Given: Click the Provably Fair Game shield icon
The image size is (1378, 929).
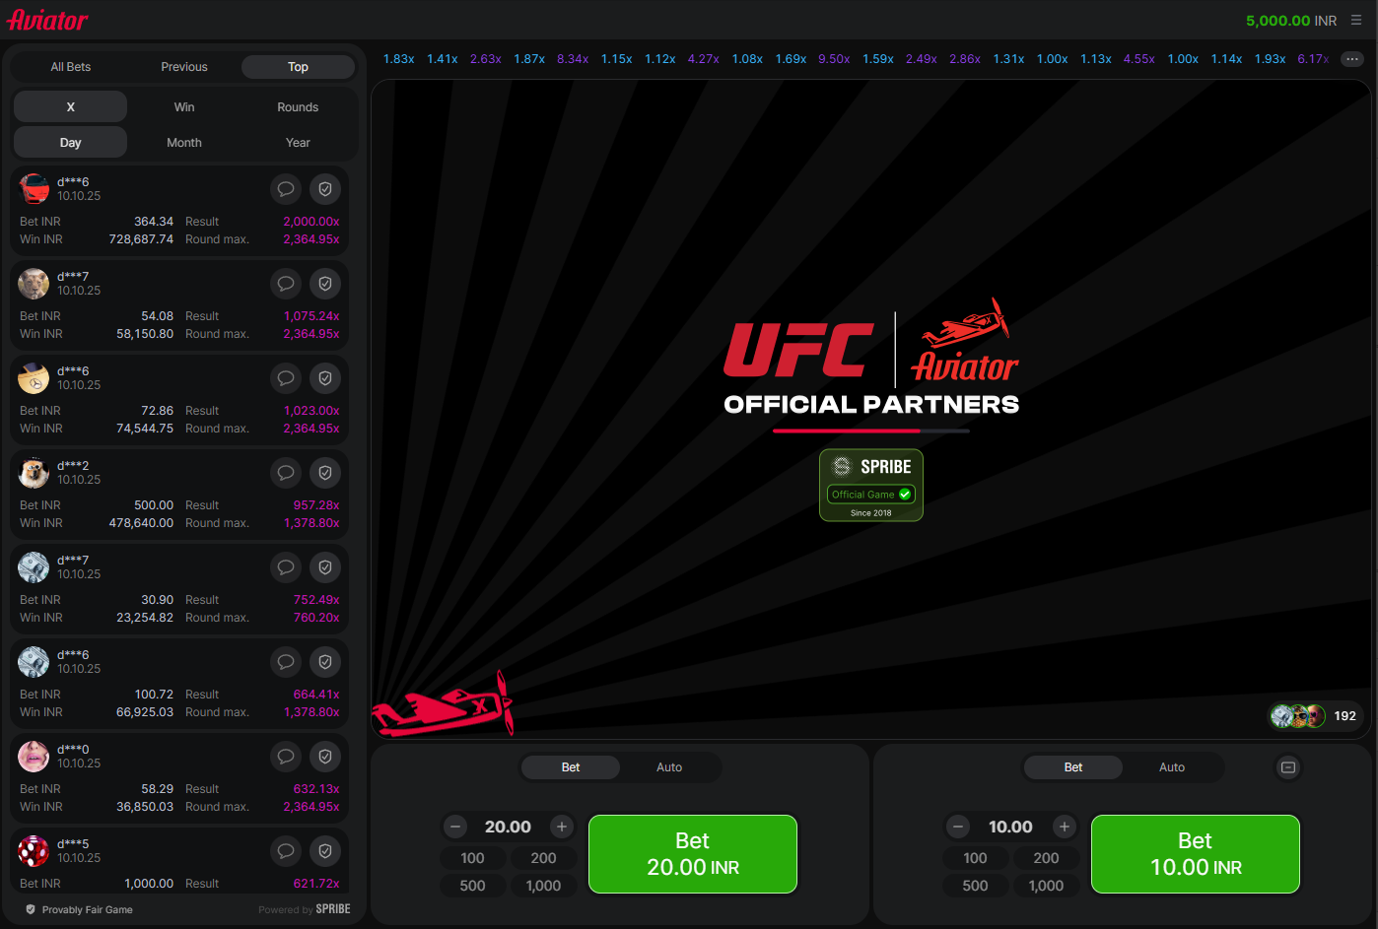Looking at the screenshot, I should 31,909.
